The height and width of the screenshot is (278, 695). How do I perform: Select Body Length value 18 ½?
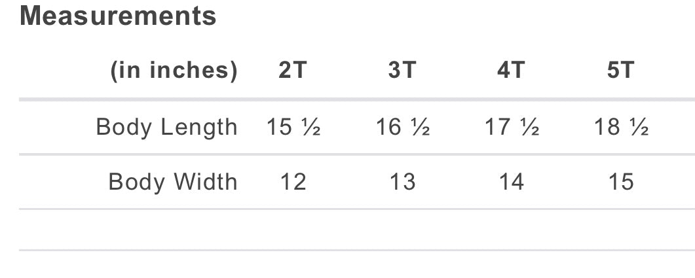pos(622,128)
